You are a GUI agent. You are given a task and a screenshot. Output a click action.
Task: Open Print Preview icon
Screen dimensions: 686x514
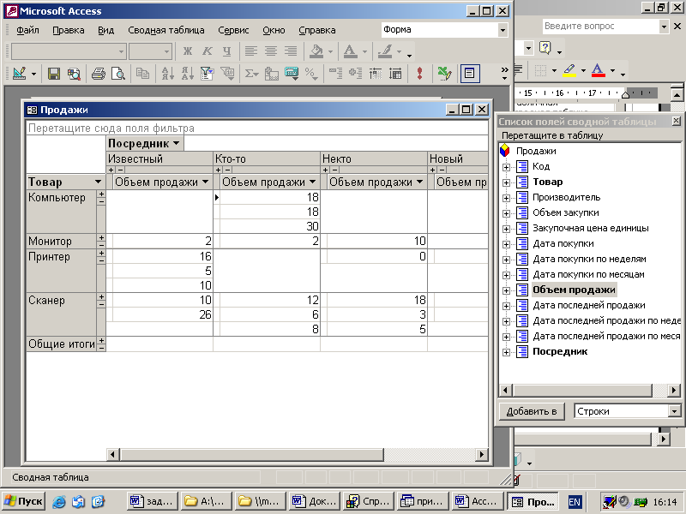point(118,74)
